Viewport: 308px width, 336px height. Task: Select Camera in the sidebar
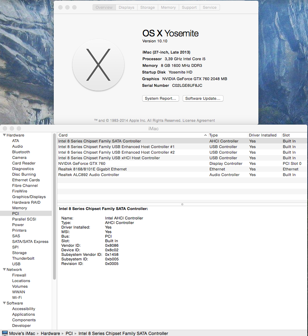click(x=19, y=157)
